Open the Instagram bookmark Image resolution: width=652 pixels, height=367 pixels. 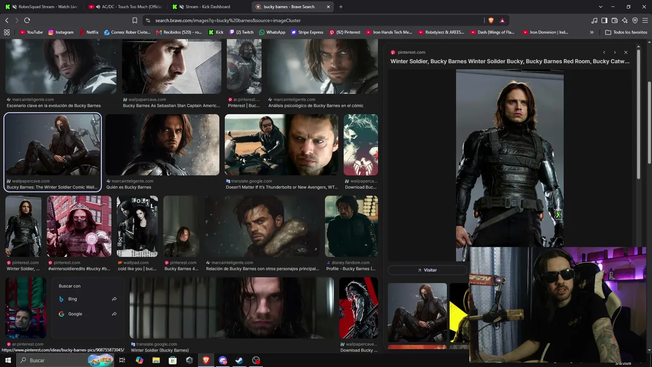(61, 32)
